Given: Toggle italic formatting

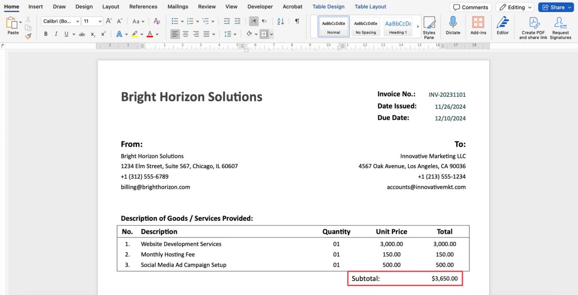Looking at the screenshot, I should point(56,34).
